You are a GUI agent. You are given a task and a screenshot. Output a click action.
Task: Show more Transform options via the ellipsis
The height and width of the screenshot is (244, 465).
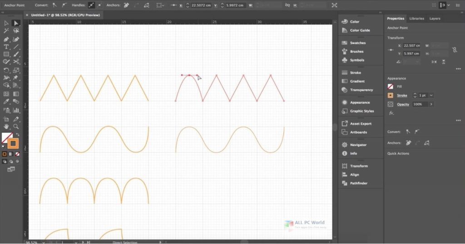[458, 69]
